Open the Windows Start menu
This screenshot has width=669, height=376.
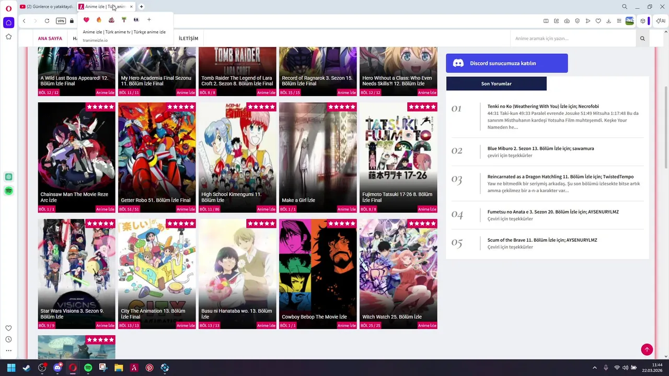[x=11, y=368]
